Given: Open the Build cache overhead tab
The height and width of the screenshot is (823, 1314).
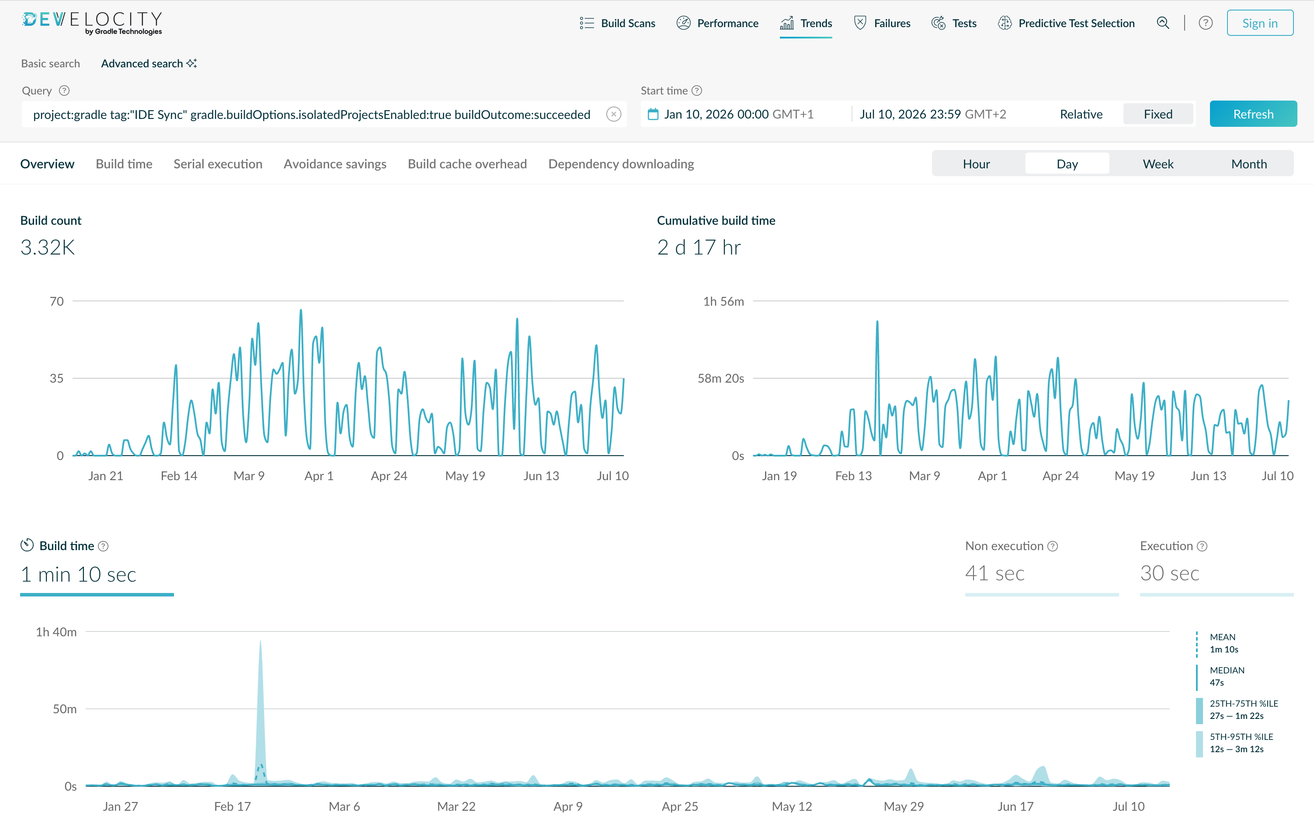Looking at the screenshot, I should point(467,164).
